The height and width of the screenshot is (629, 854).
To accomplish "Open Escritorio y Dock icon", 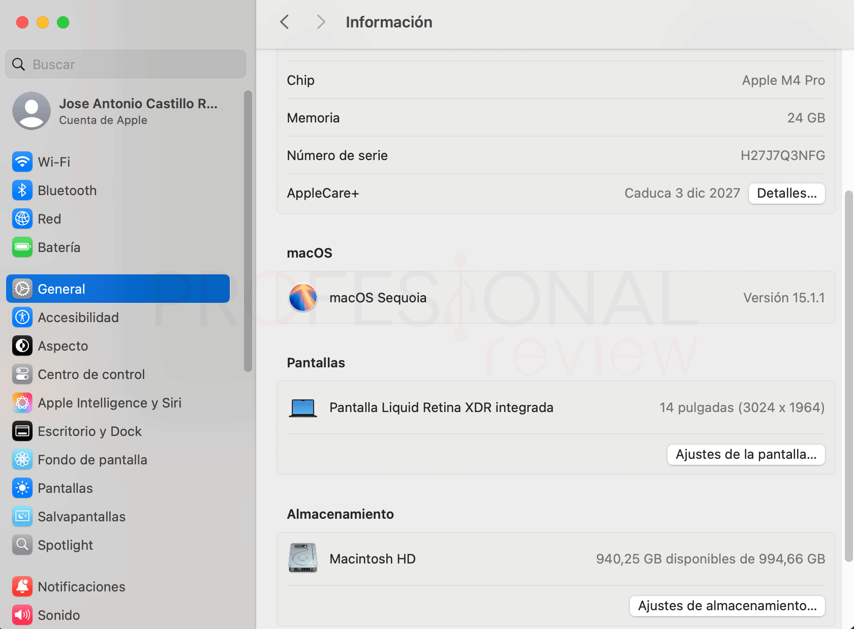I will pos(22,431).
